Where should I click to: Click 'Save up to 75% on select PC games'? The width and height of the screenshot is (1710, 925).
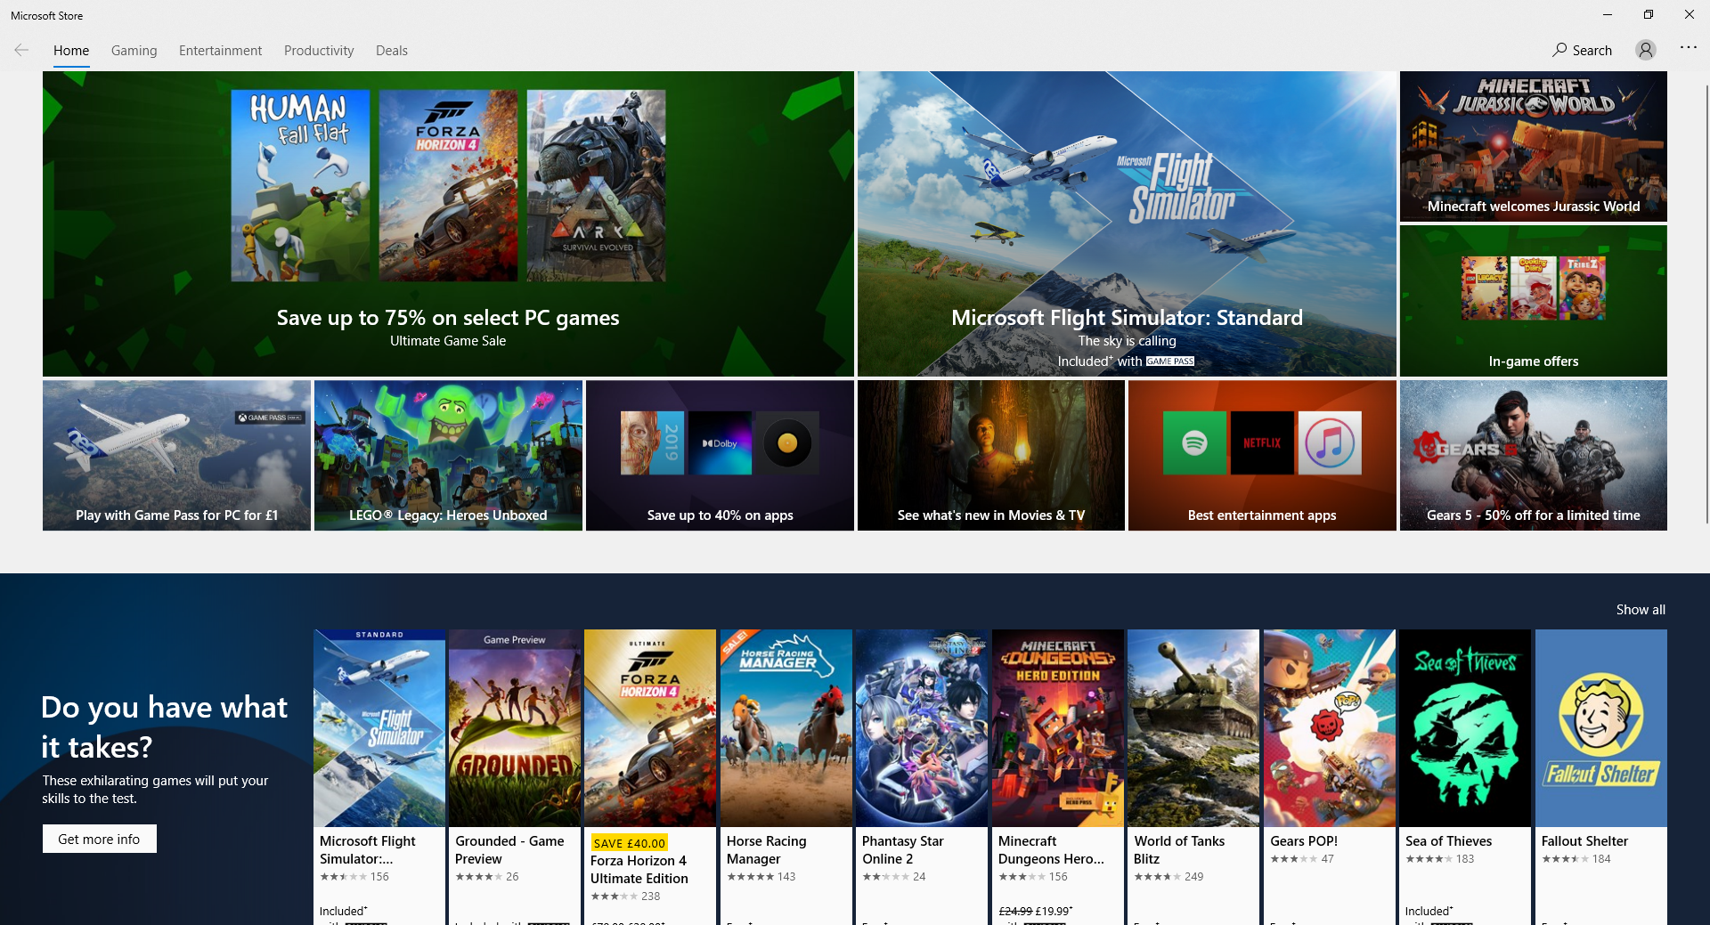click(448, 318)
